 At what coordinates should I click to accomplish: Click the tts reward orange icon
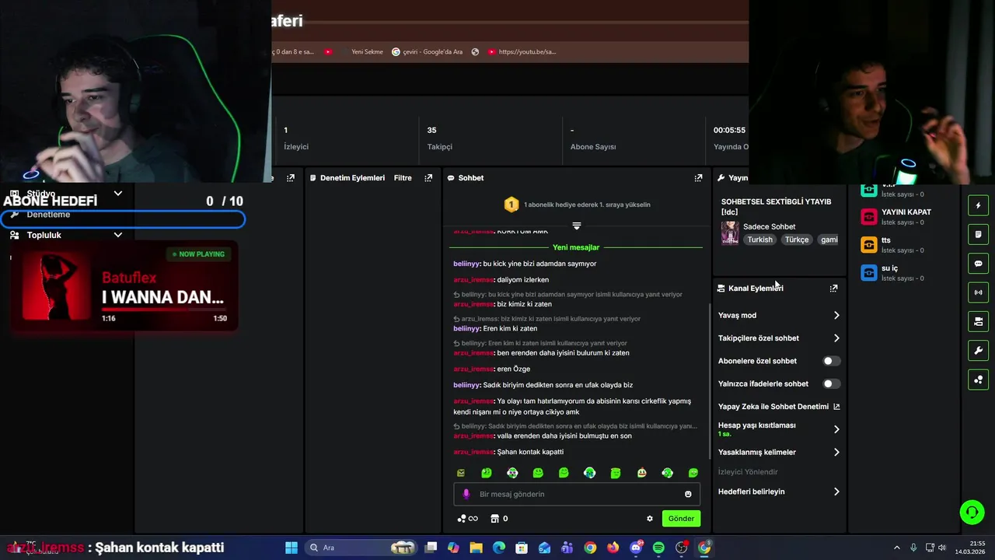tap(869, 244)
